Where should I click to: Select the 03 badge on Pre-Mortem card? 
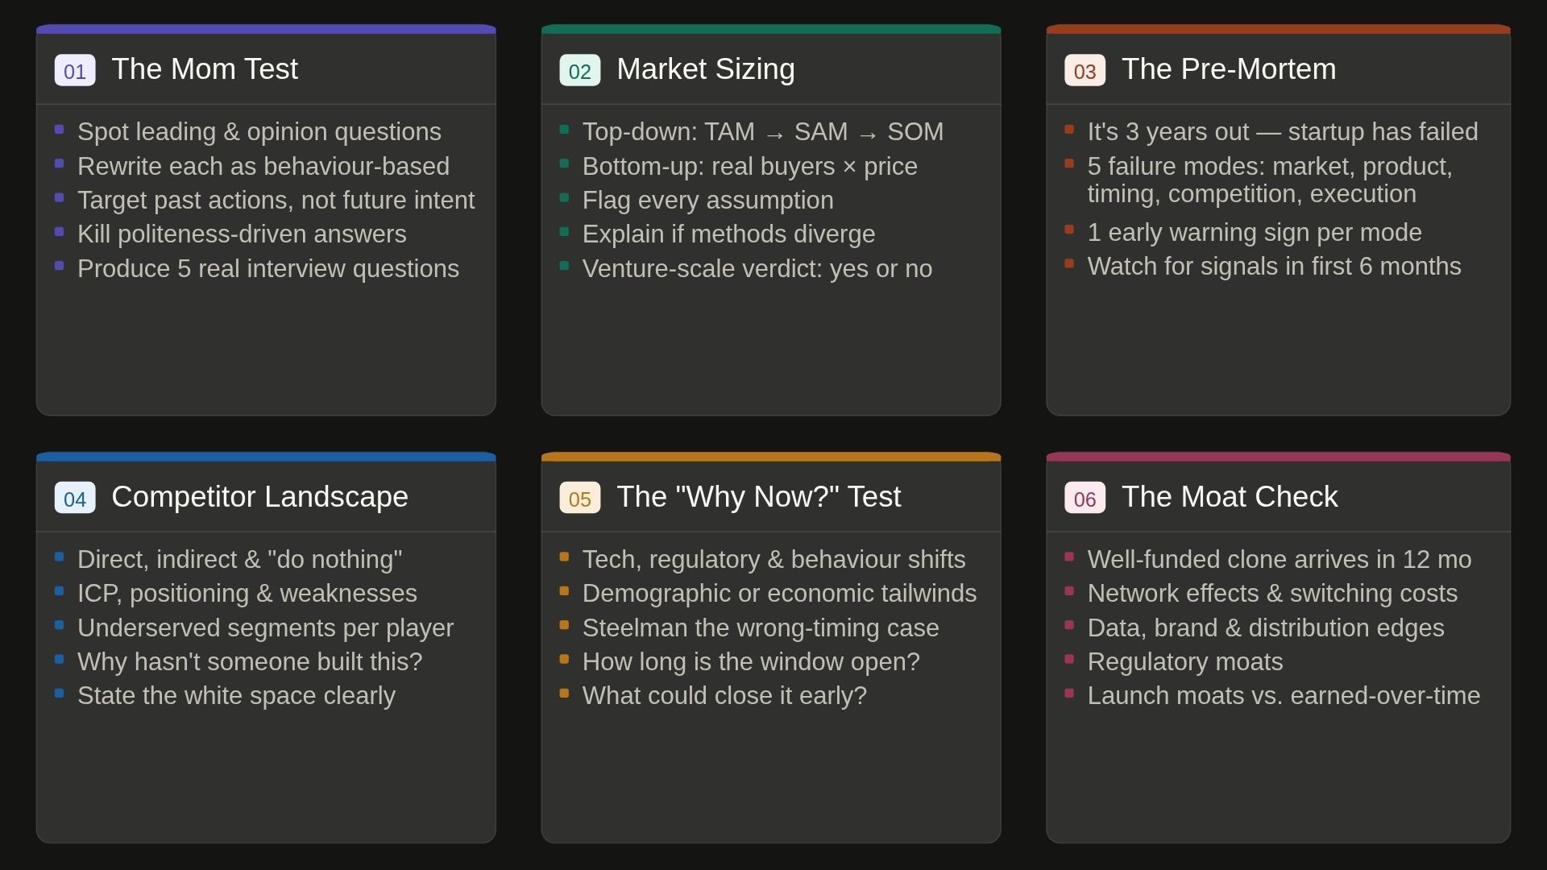(1085, 70)
